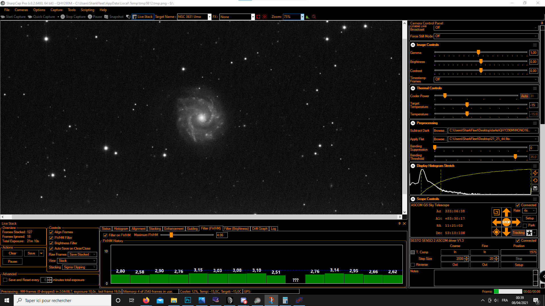Slew telescope up with up arrow
The width and height of the screenshot is (545, 306).
pos(506,212)
